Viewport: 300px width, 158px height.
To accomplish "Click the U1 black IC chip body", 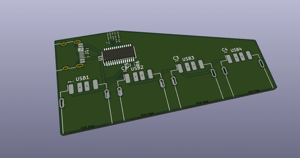I will coord(120,54).
